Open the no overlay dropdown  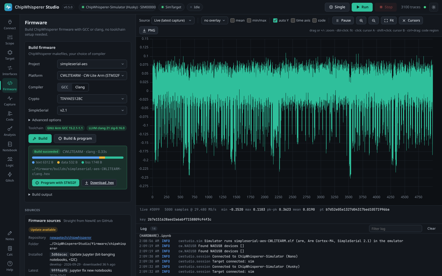click(215, 20)
